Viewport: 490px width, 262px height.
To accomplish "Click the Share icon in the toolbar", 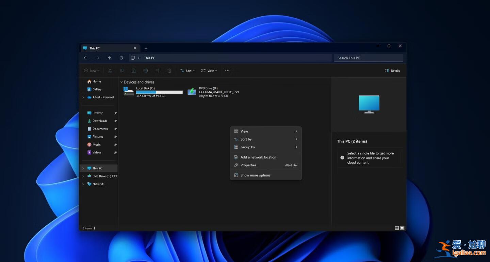I will 157,70.
